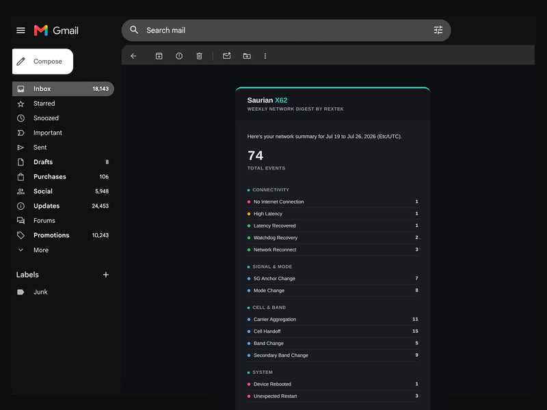Screen dimensions: 547x410
Task: Click the Inbox 18,143 unread count
Action: pos(101,89)
